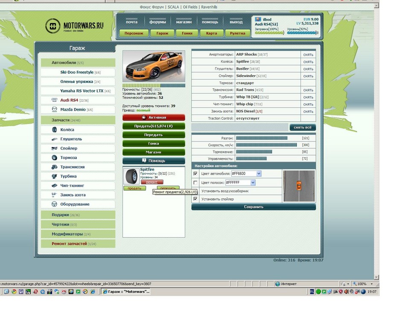Launch Internet Explorer from the quick launch bar
This screenshot has width=397, height=318.
click(93, 291)
